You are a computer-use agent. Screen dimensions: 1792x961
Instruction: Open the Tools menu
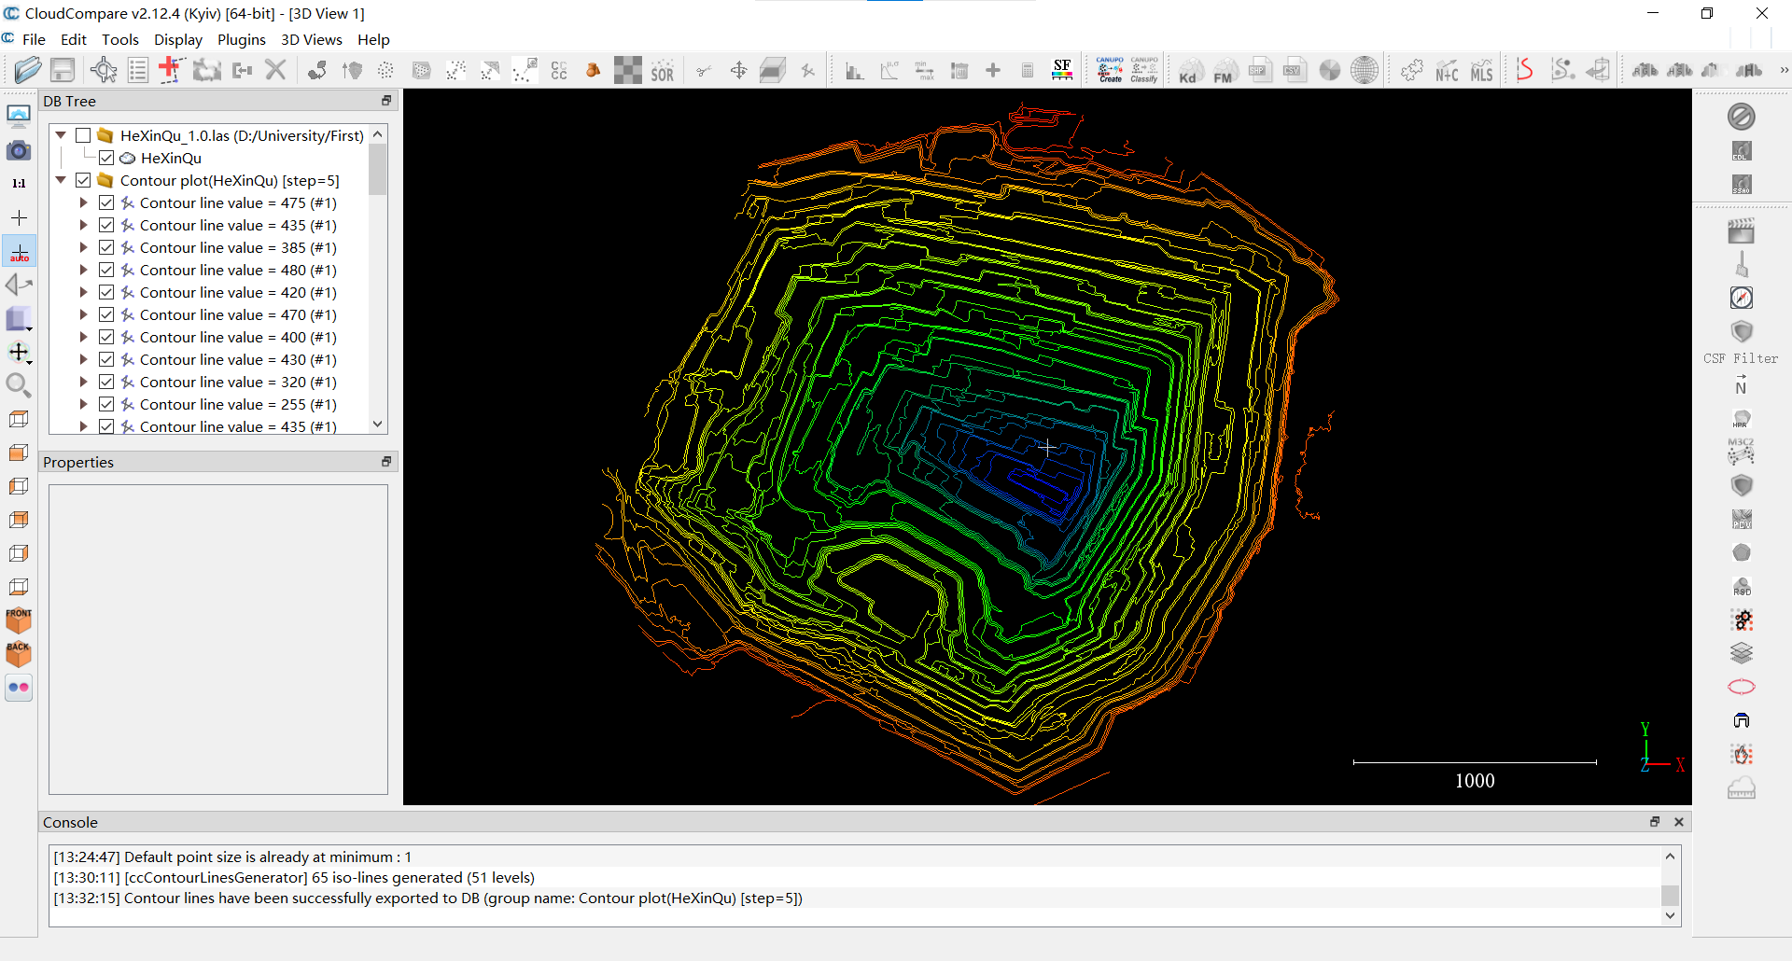(x=120, y=39)
